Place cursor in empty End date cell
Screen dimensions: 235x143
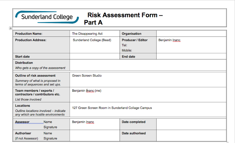click(x=191, y=56)
